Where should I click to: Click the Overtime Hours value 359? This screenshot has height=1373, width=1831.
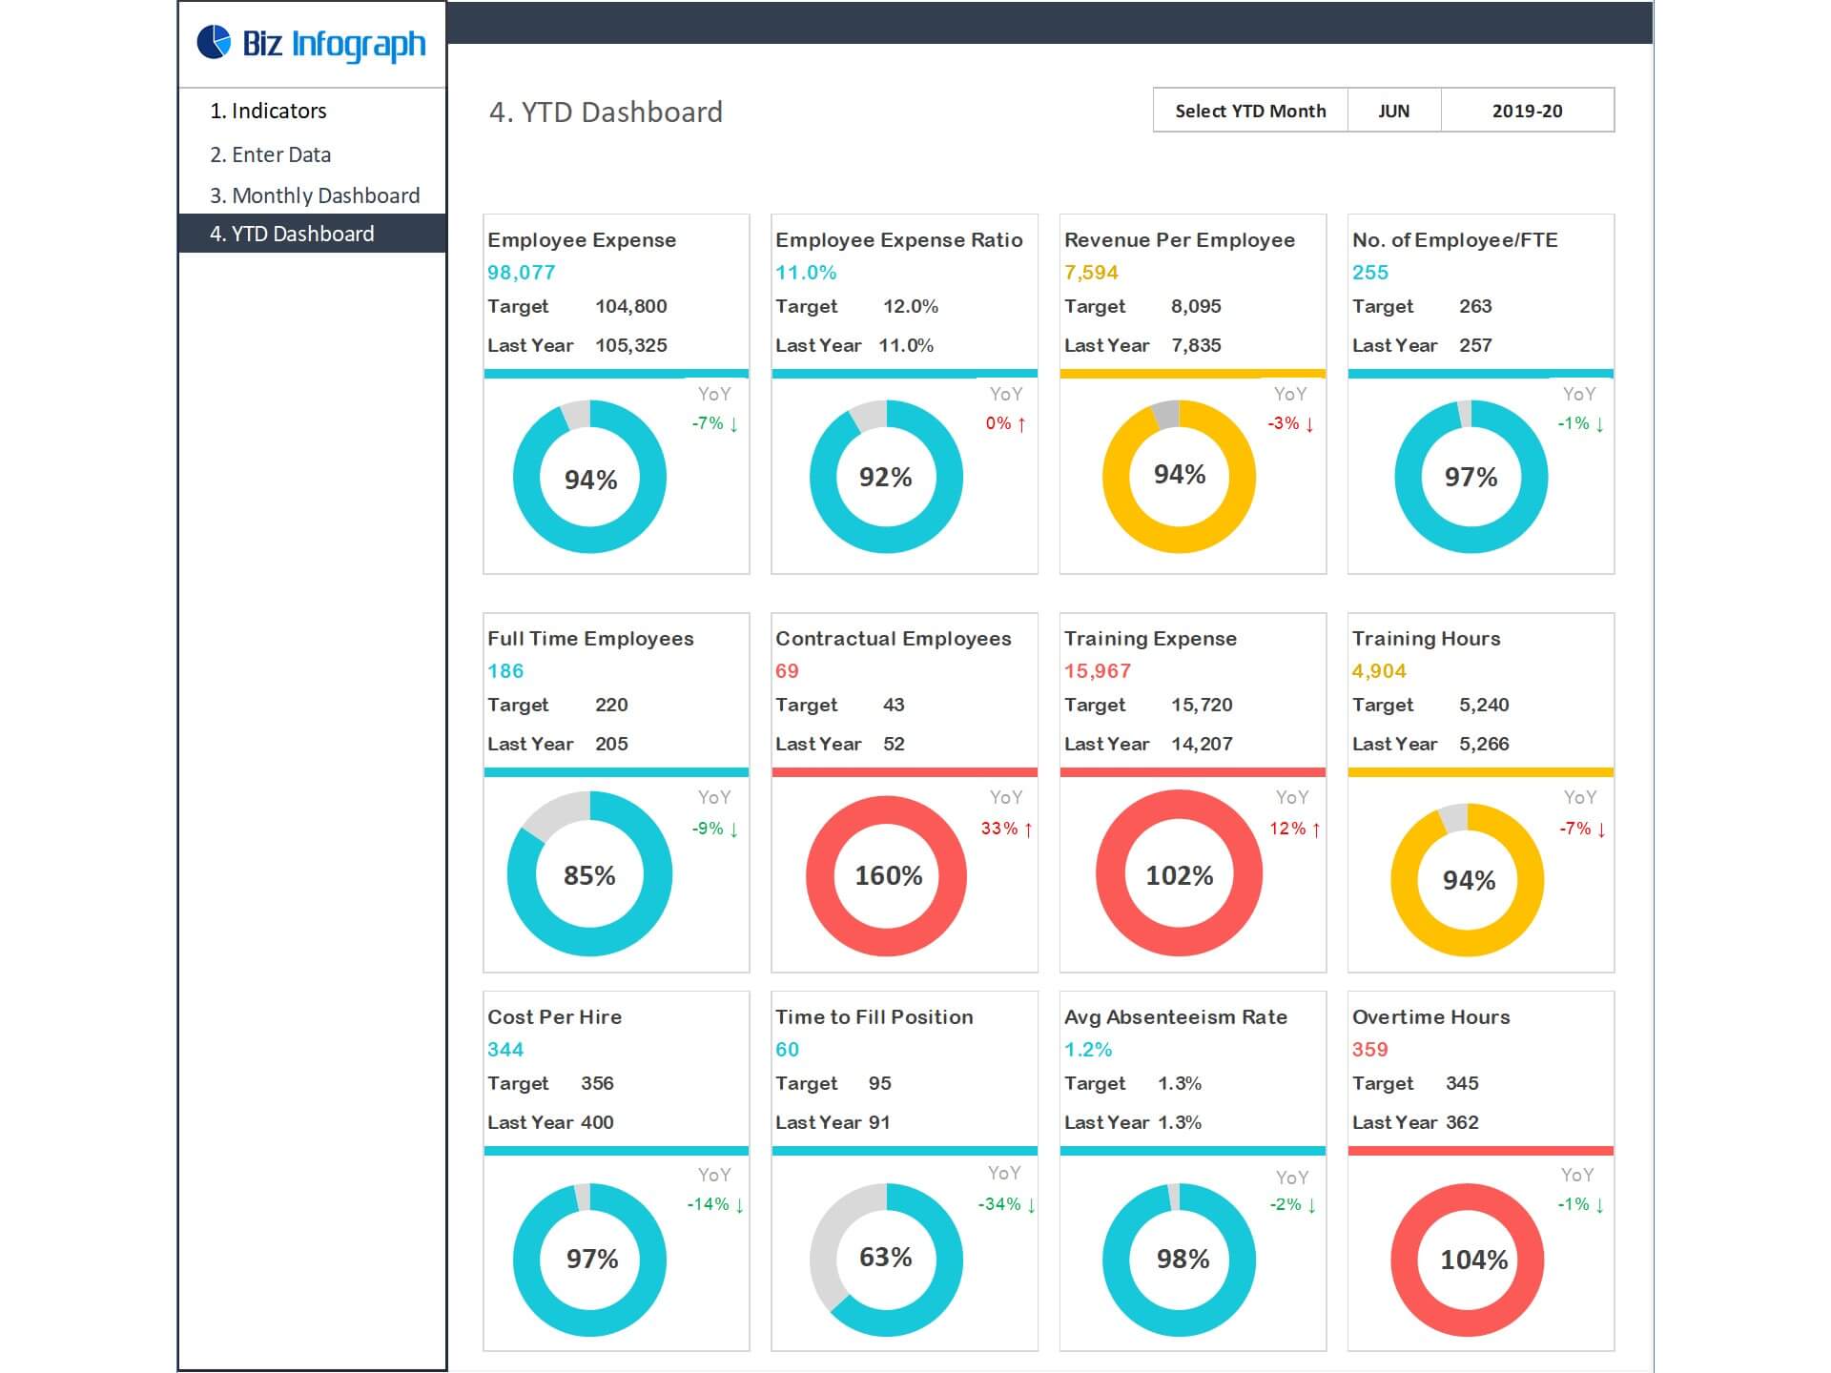[x=1370, y=1050]
